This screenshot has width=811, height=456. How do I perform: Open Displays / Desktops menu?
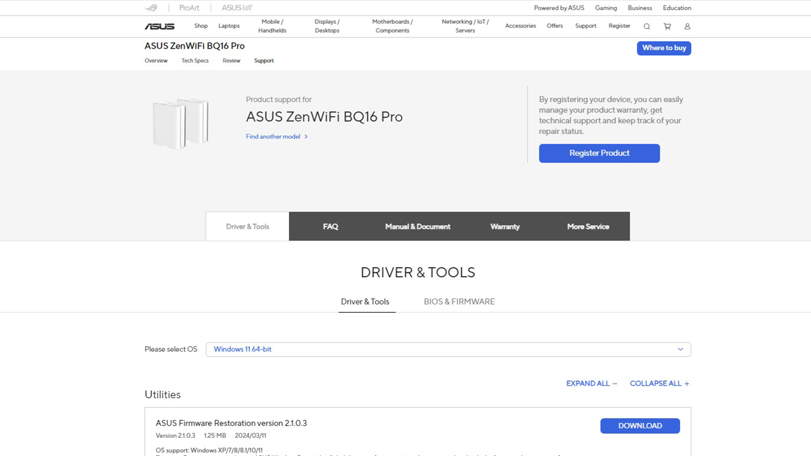pyautogui.click(x=327, y=26)
